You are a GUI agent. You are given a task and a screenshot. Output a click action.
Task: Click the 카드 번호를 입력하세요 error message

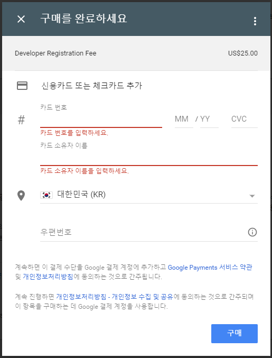coord(74,133)
